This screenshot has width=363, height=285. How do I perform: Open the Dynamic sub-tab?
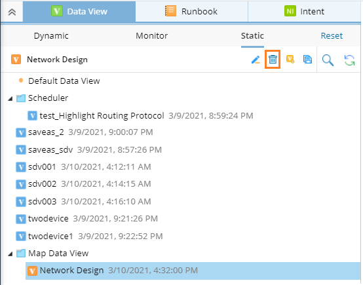[x=51, y=36]
